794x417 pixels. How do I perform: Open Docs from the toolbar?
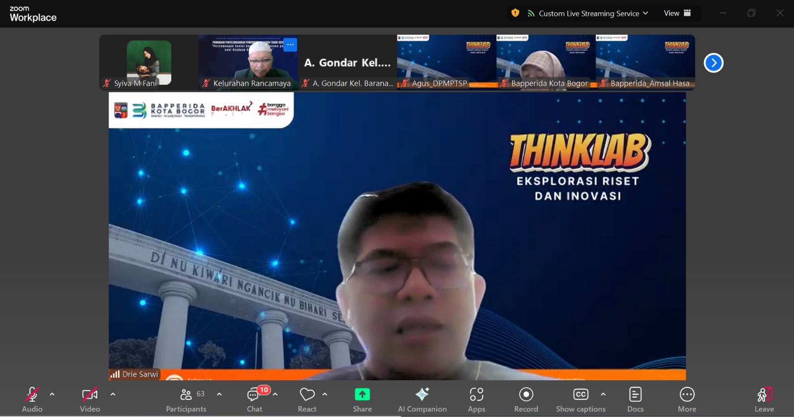635,399
